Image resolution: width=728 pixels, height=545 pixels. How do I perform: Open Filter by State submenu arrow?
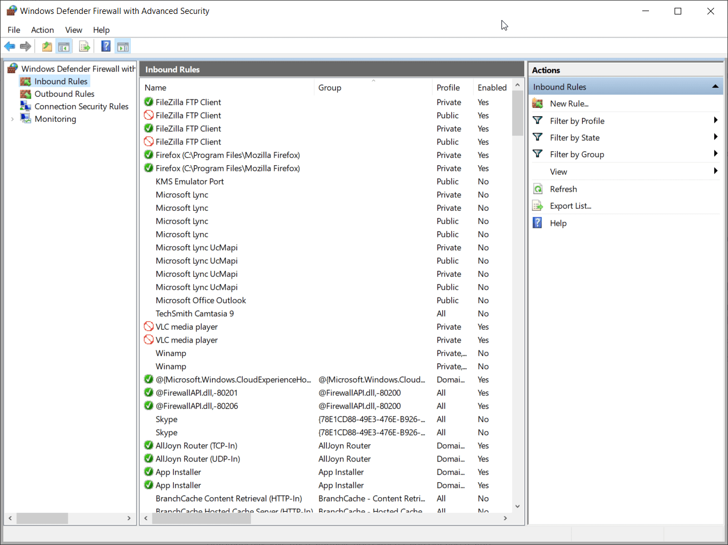716,137
